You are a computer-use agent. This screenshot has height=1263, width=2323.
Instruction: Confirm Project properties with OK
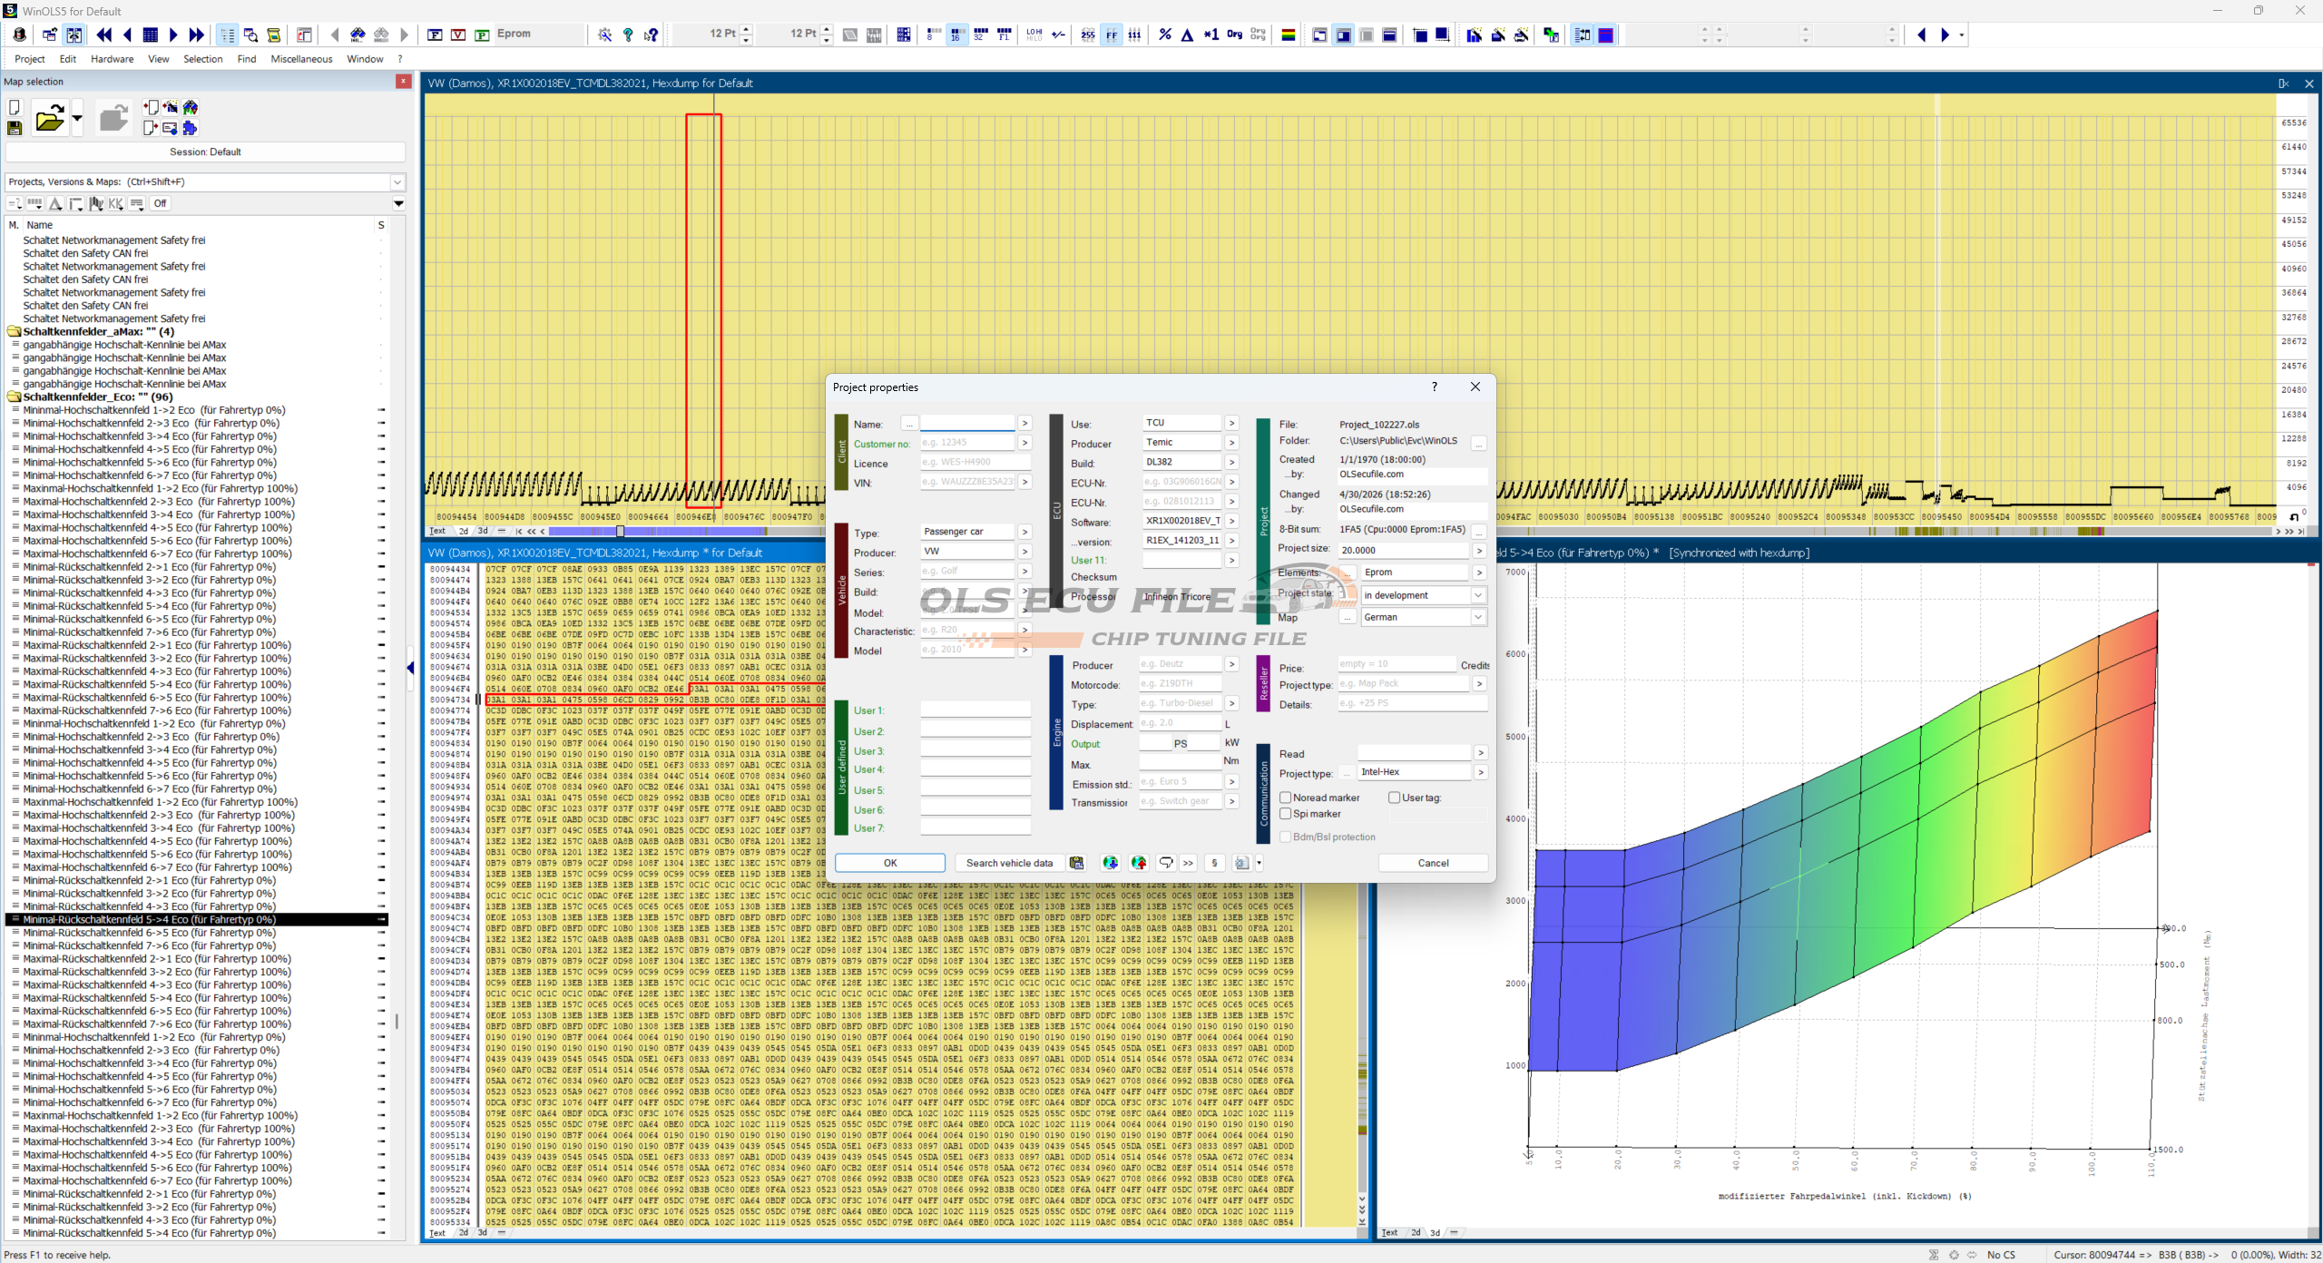[889, 863]
